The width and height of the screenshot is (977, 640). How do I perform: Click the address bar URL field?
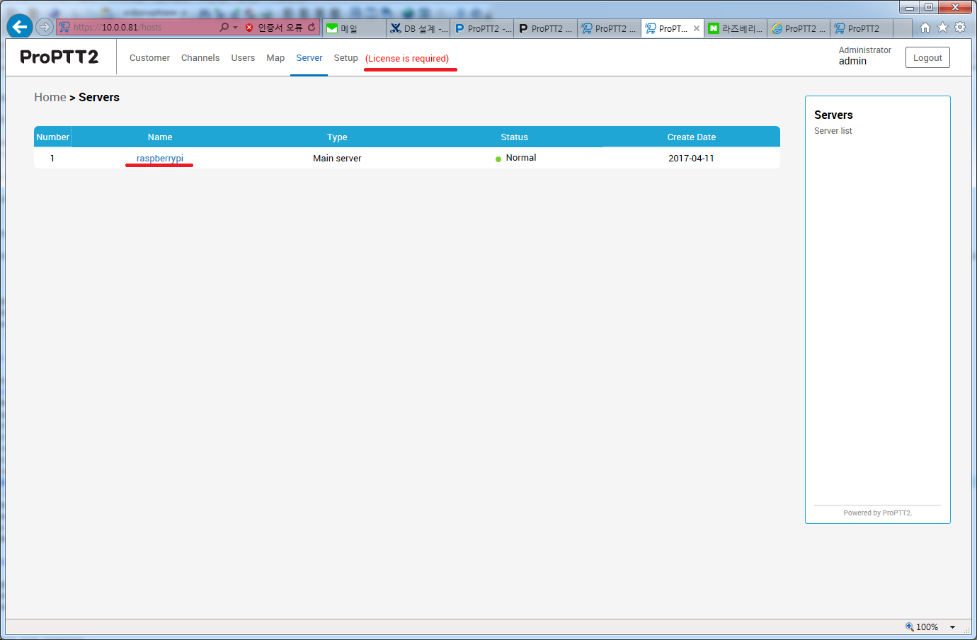(x=142, y=28)
